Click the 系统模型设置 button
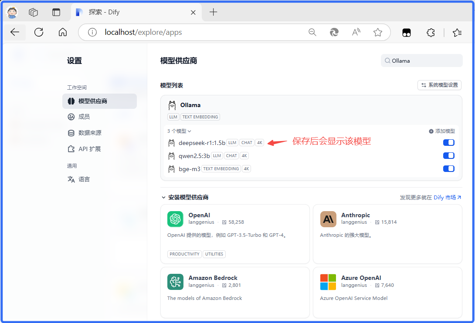The image size is (475, 323). 439,85
